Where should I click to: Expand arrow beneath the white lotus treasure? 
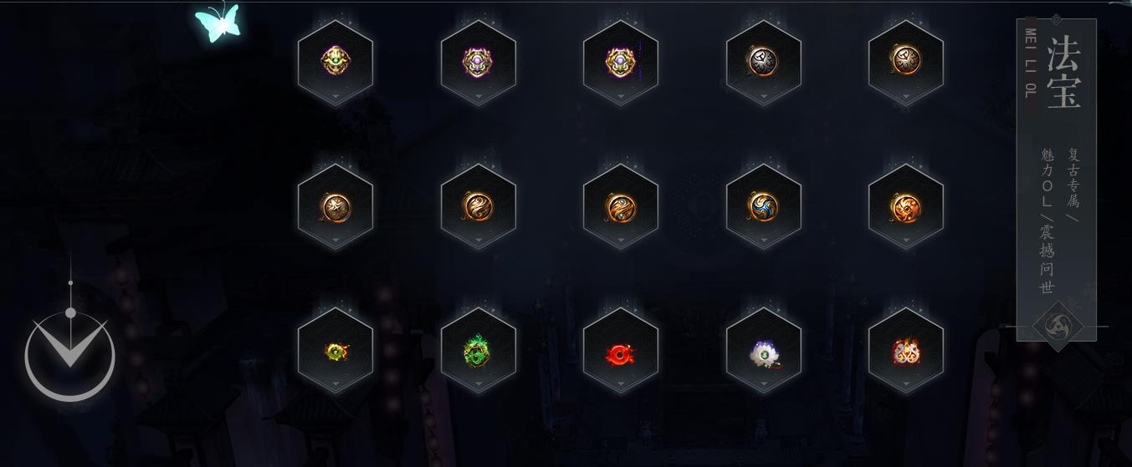pos(764,384)
